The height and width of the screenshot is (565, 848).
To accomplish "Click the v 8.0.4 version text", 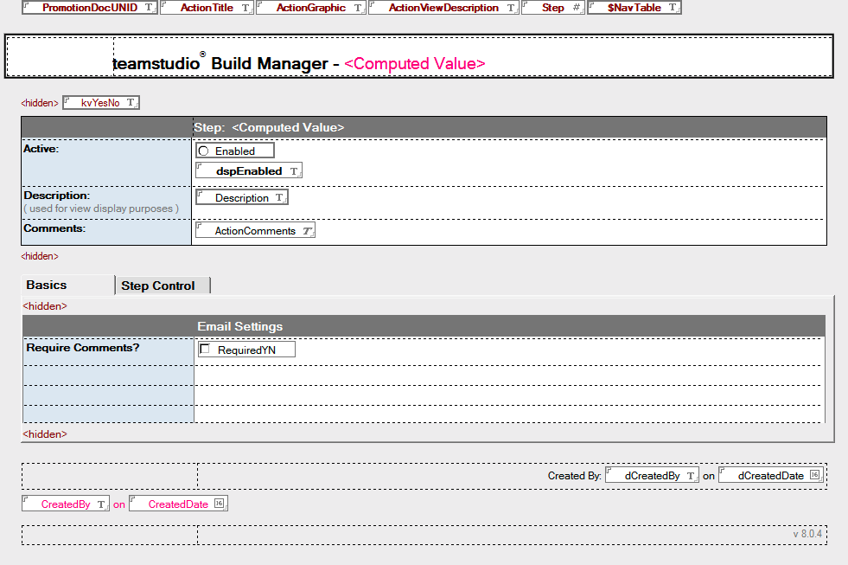I will click(807, 534).
